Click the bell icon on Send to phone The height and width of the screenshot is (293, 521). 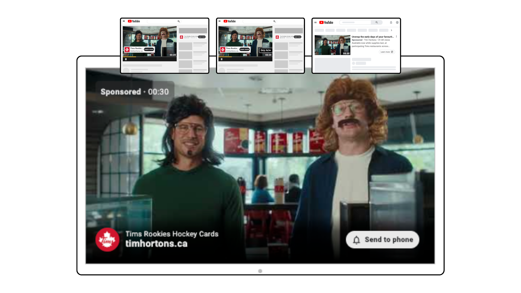tap(357, 240)
